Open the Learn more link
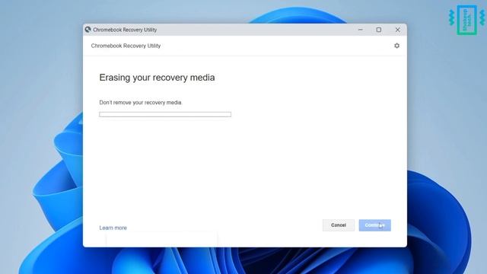This screenshot has height=274, width=487. click(113, 228)
